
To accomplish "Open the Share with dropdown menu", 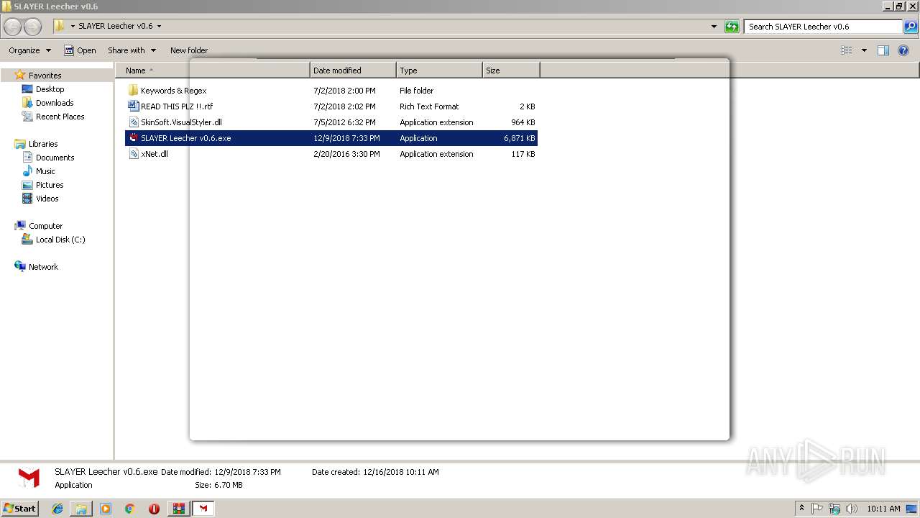I will point(132,50).
